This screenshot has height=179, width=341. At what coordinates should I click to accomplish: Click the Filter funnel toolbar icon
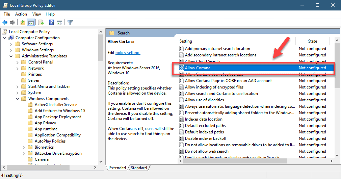tap(70, 22)
